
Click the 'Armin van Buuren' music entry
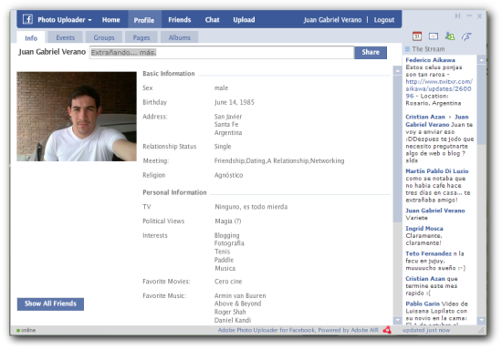[x=240, y=295]
